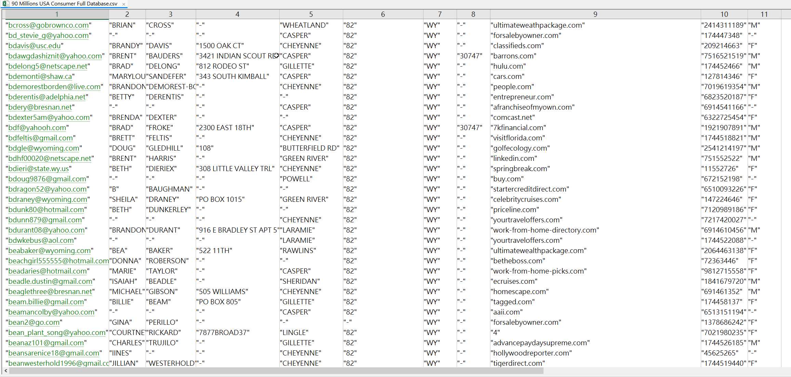The image size is (791, 377).
Task: Select column header 7
Action: [440, 14]
